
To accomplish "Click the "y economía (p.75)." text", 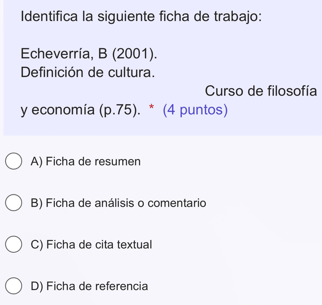I will tap(80, 110).
